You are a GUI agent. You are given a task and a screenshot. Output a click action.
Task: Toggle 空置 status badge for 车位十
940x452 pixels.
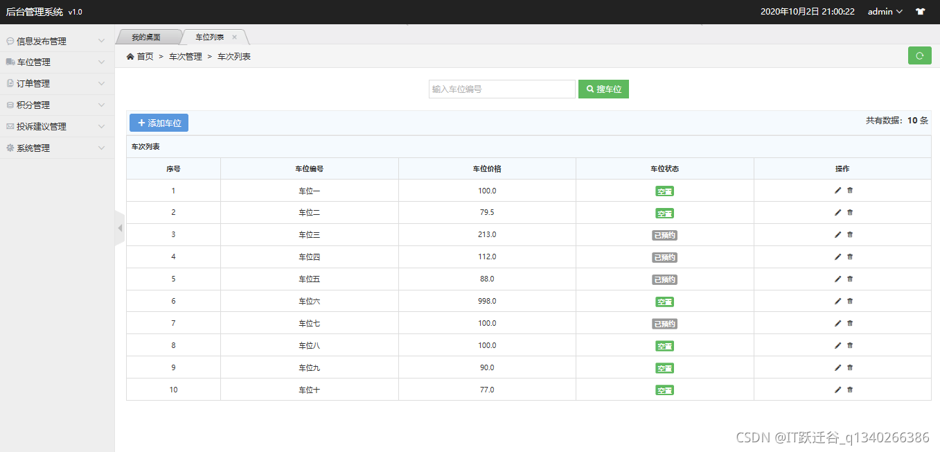click(664, 390)
